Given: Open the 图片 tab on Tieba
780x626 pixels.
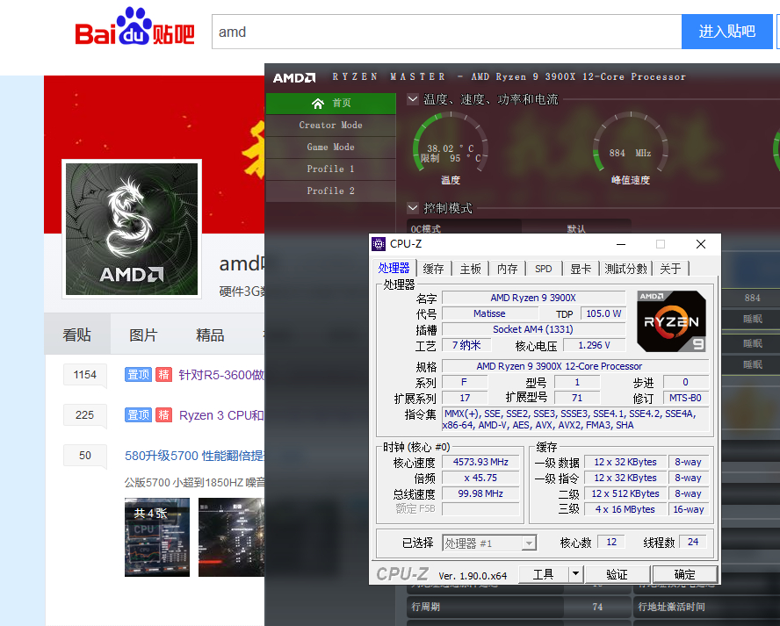Looking at the screenshot, I should (x=143, y=335).
